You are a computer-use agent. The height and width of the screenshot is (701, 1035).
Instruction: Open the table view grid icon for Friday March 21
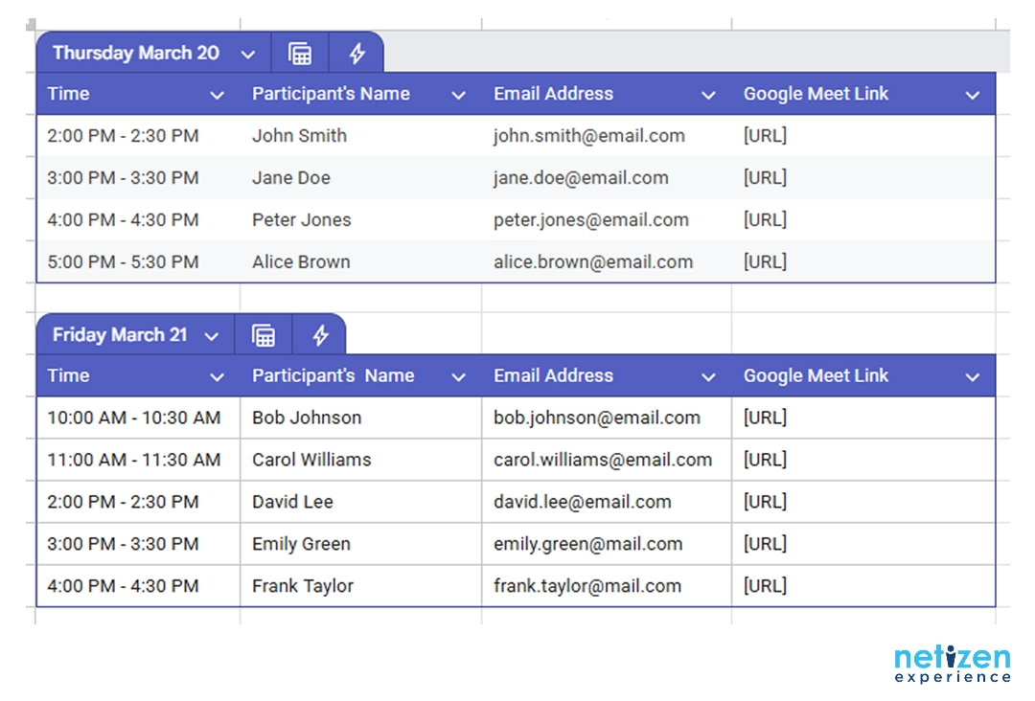[263, 334]
